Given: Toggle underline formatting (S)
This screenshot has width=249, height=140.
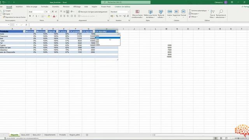Looking at the screenshot, I should tap(36, 16).
